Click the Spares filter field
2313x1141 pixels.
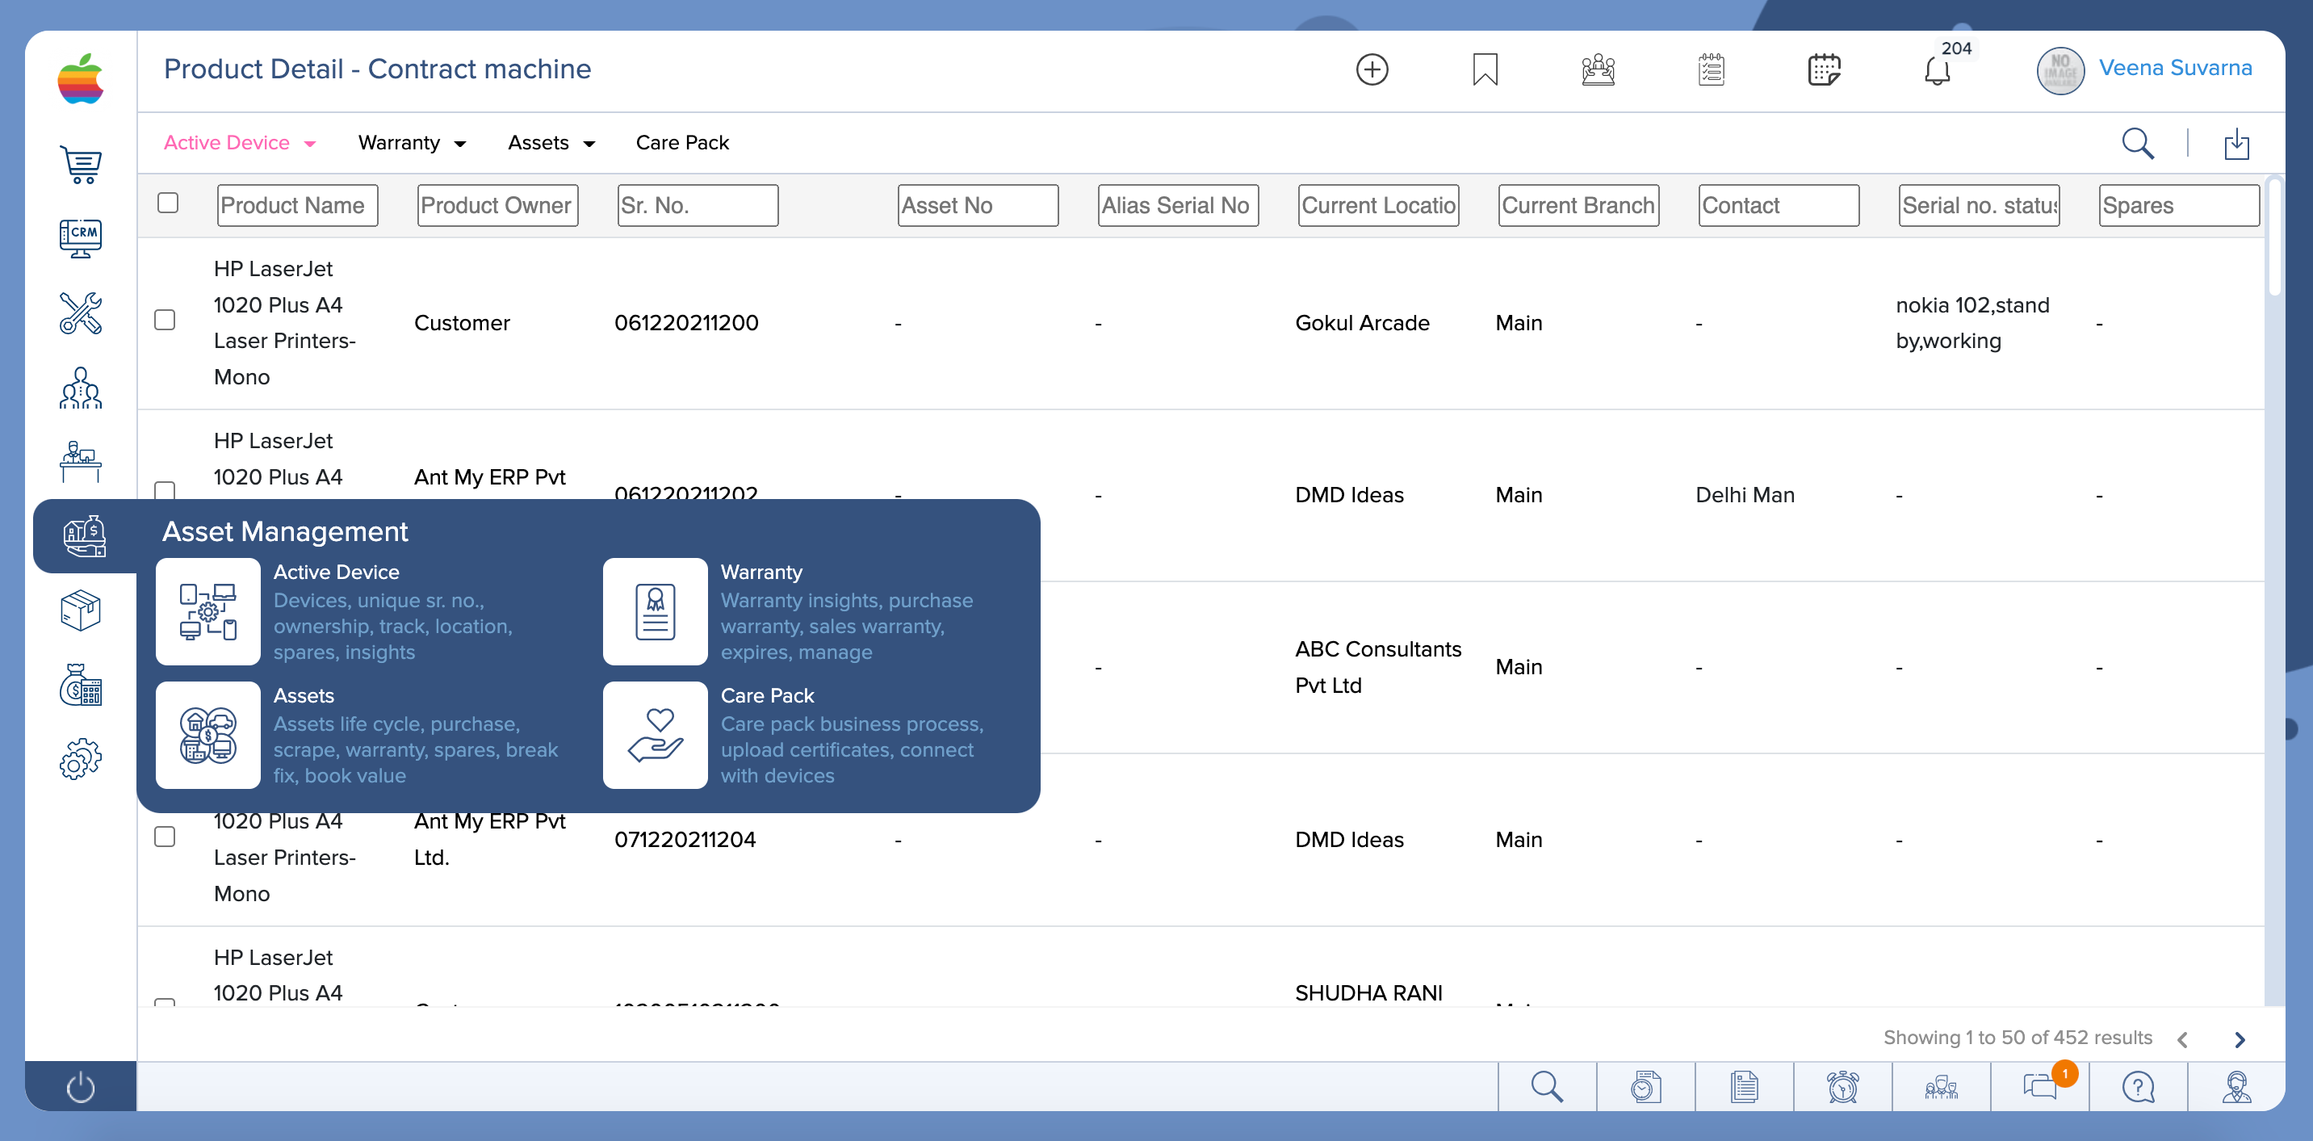tap(2179, 205)
